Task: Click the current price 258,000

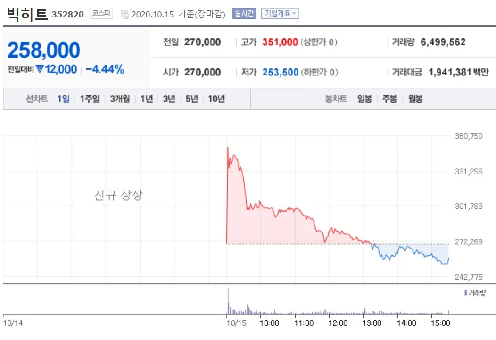Action: point(44,50)
